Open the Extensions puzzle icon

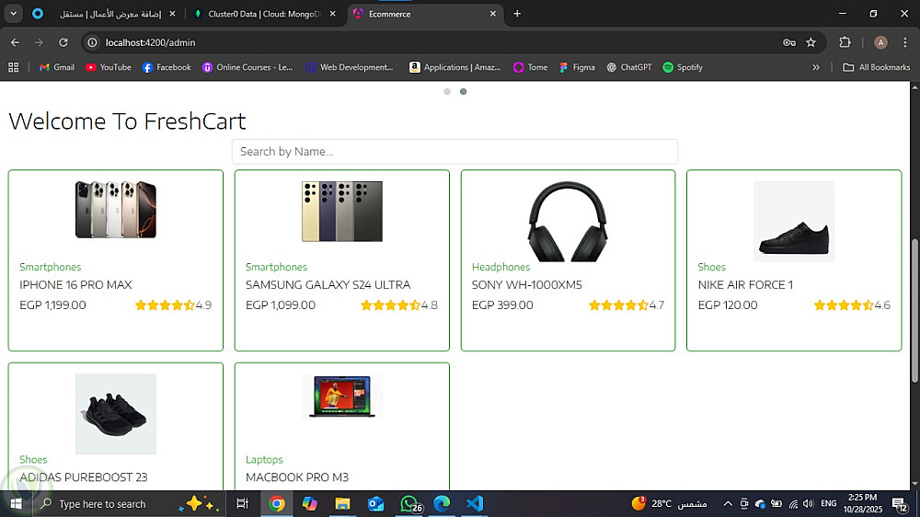845,42
